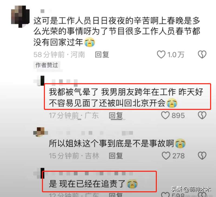Dislike the top comment from 河南
Viewport: 216px width, 197px height.
202,55
